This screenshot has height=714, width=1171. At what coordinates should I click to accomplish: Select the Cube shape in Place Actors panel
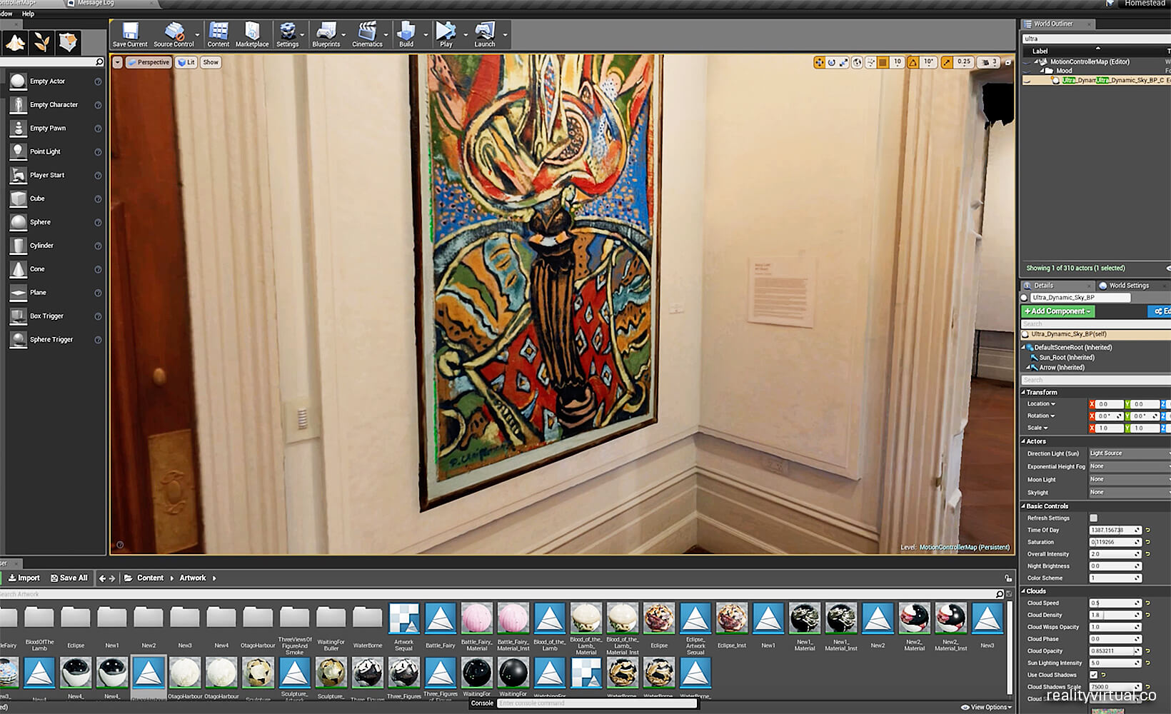(17, 198)
